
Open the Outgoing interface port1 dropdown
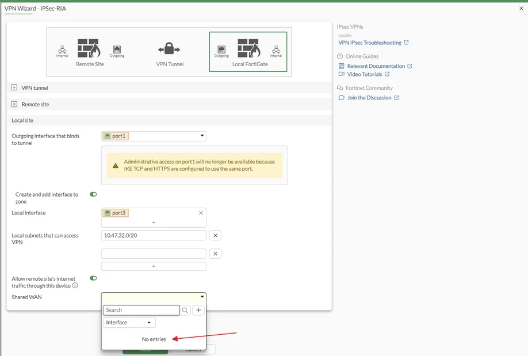154,136
